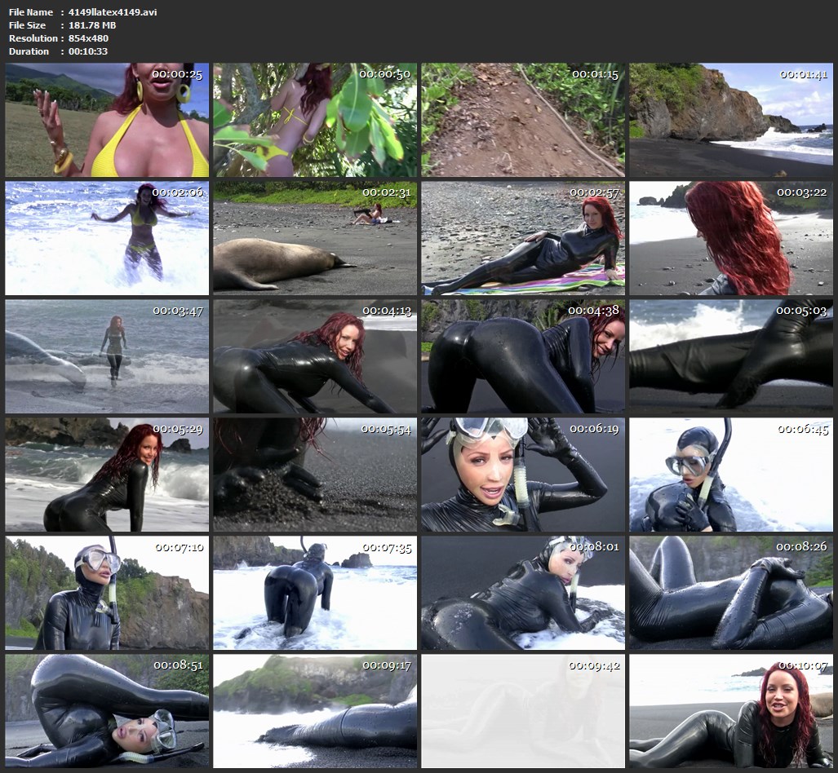Select the thumbnail timestamped 00:03:22

point(731,238)
